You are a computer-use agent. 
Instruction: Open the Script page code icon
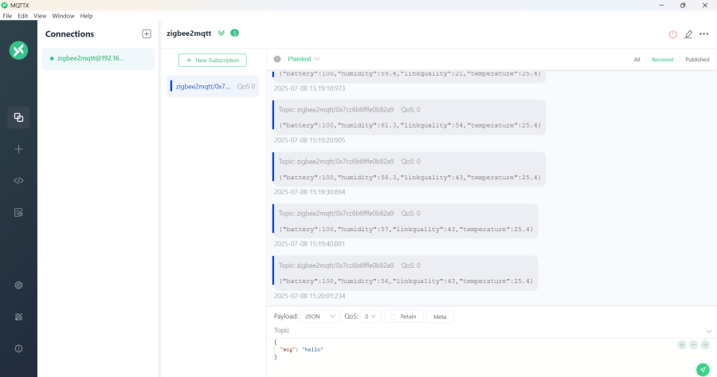click(19, 181)
